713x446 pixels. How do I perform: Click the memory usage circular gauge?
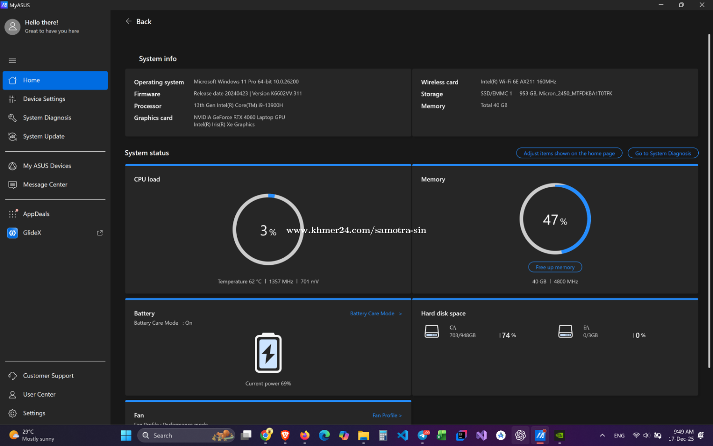point(555,219)
